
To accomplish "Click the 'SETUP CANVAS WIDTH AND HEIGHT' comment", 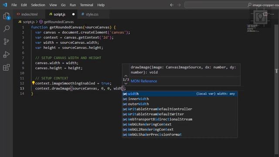I will 68,58.
